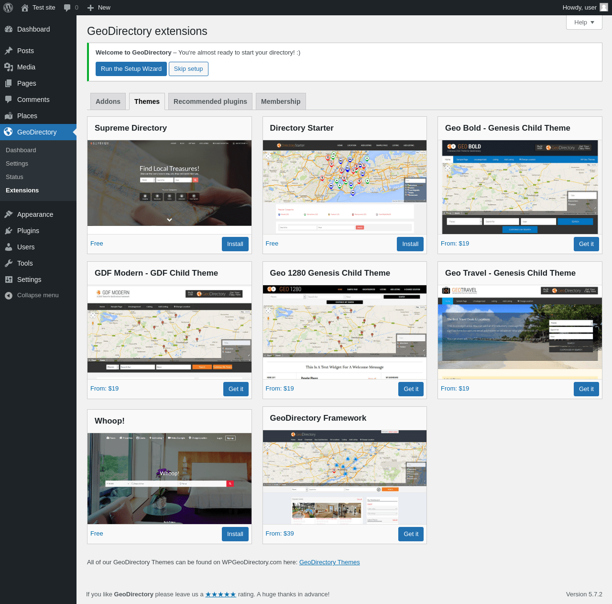Open the Recommended plugins tab

point(210,101)
